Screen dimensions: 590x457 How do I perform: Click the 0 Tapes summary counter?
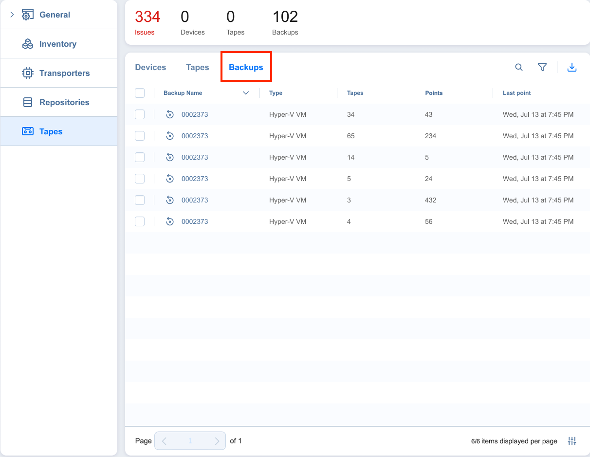(236, 22)
